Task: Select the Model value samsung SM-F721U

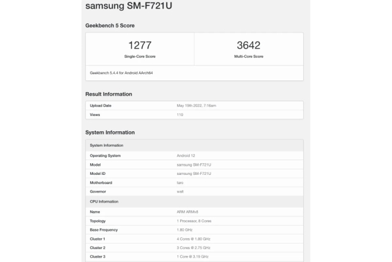Action: tap(194, 165)
